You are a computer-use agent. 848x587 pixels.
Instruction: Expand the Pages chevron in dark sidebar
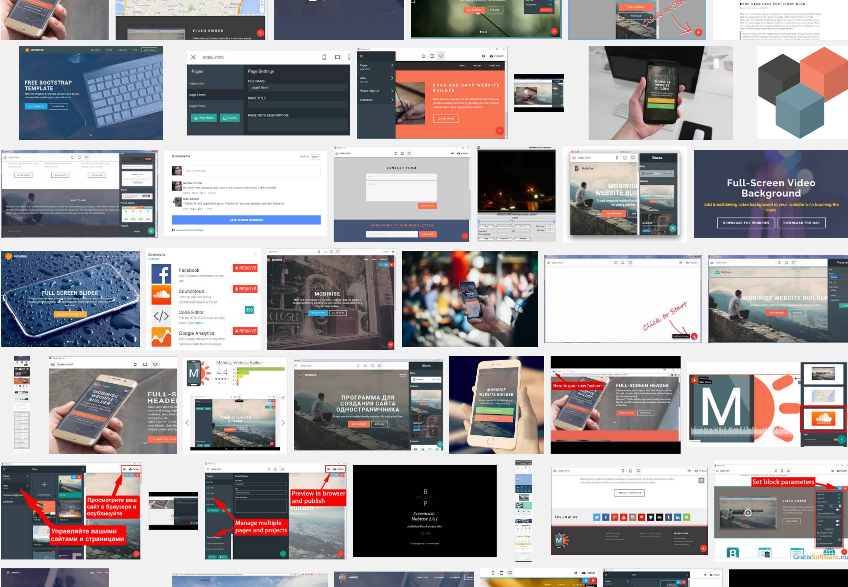[392, 66]
